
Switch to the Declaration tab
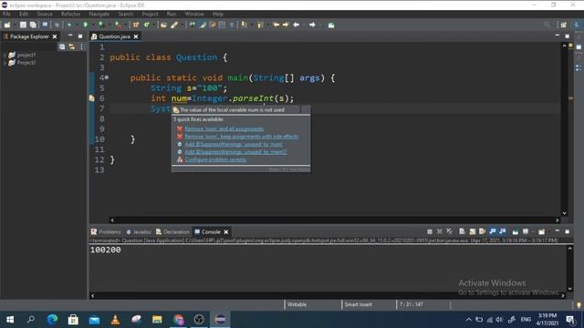(x=172, y=231)
